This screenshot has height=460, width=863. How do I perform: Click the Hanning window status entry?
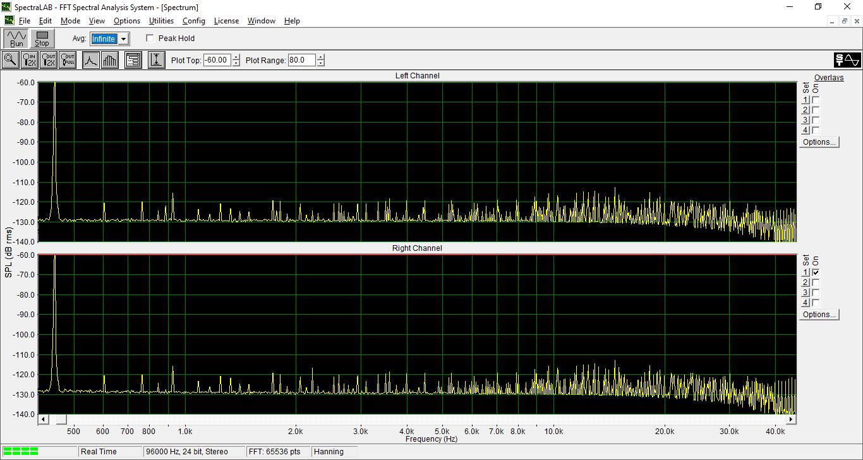click(x=334, y=452)
